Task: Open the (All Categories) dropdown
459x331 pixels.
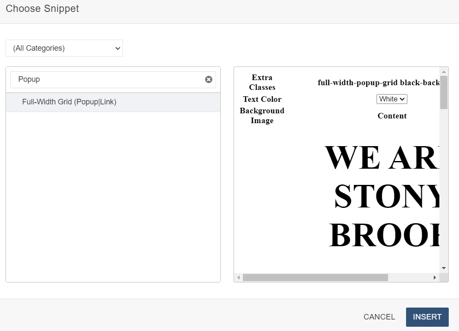Action: pos(64,48)
